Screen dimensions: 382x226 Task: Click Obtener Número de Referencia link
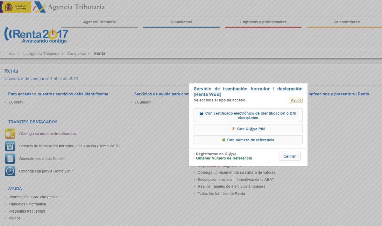tap(224, 158)
